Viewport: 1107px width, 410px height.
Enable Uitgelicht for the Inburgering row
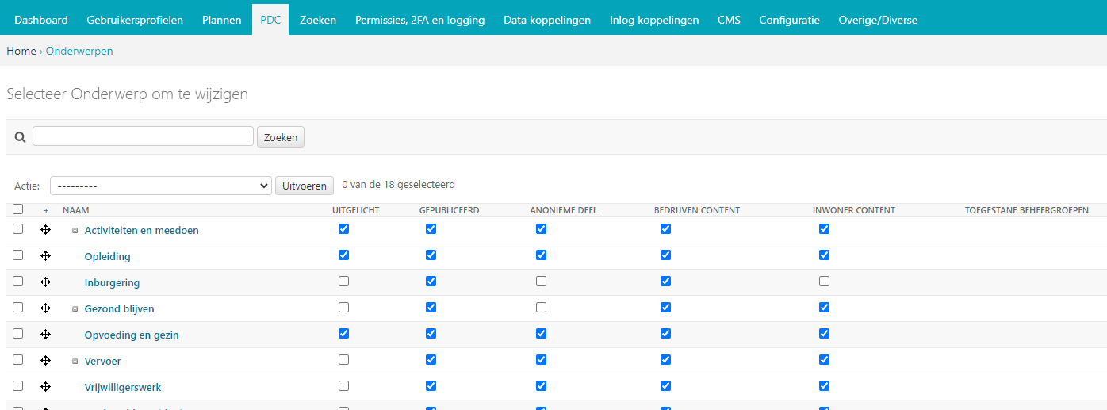point(343,282)
